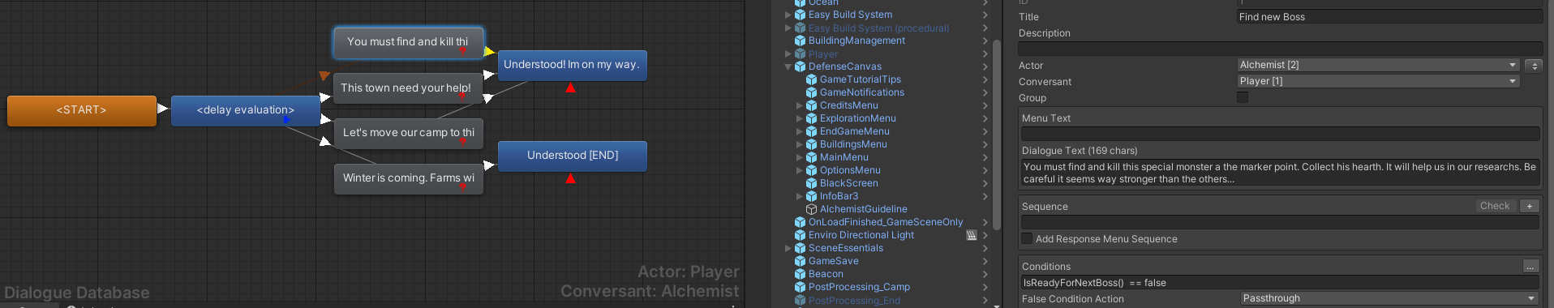The width and height of the screenshot is (1554, 308).
Task: Click the Sequence Check button
Action: coord(1495,206)
